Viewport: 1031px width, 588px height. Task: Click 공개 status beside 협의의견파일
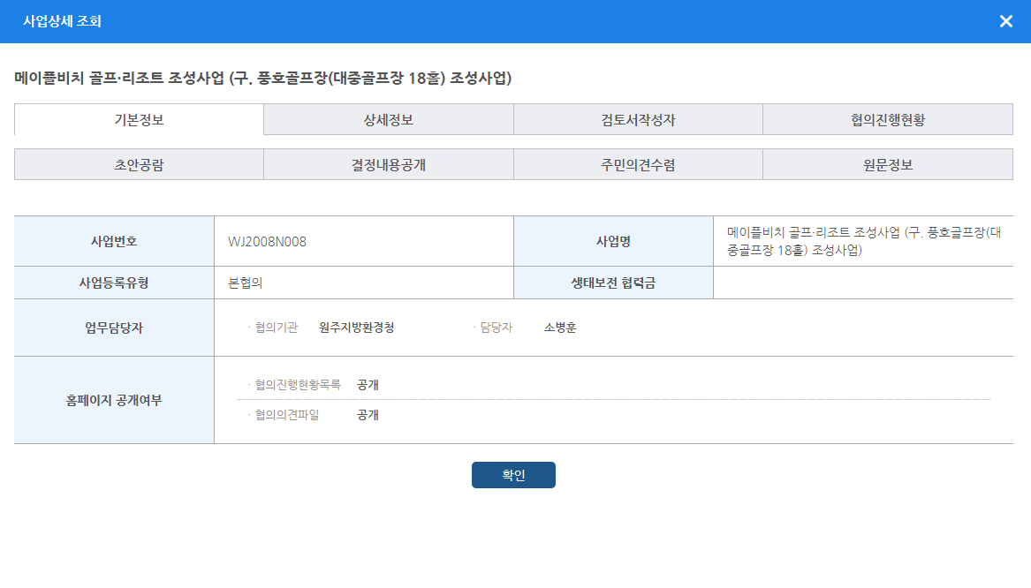point(368,415)
